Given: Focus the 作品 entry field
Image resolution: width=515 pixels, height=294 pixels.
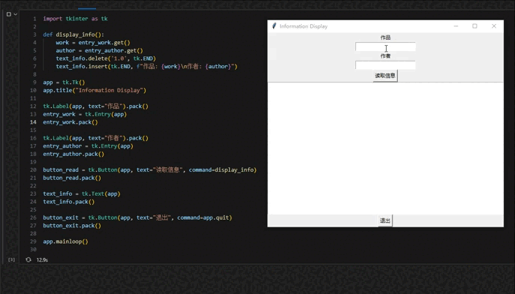Looking at the screenshot, I should [x=385, y=47].
